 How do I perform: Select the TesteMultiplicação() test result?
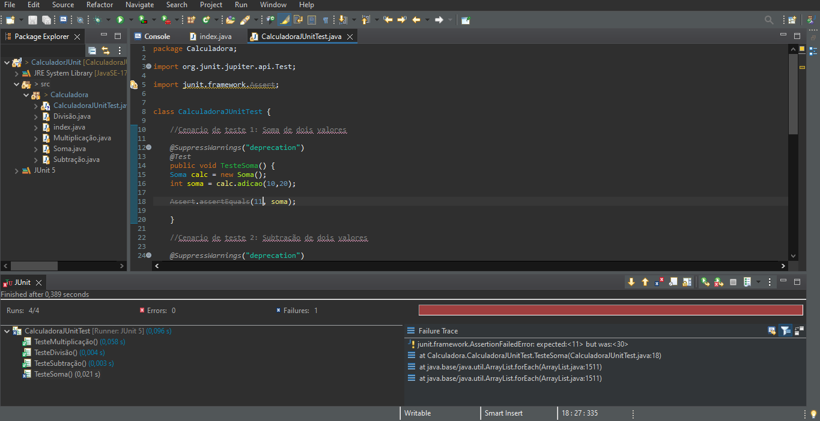pyautogui.click(x=73, y=342)
